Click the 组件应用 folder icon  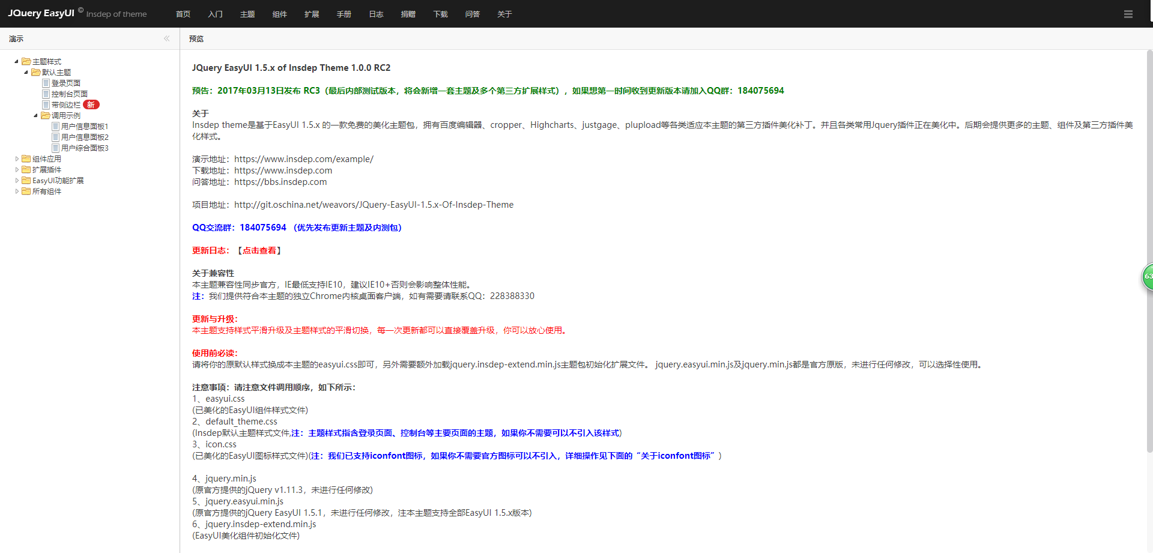pos(26,159)
